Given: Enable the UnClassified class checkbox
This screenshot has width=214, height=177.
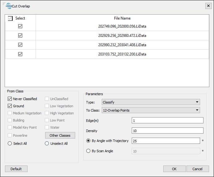Looking at the screenshot, I should click(x=47, y=99).
